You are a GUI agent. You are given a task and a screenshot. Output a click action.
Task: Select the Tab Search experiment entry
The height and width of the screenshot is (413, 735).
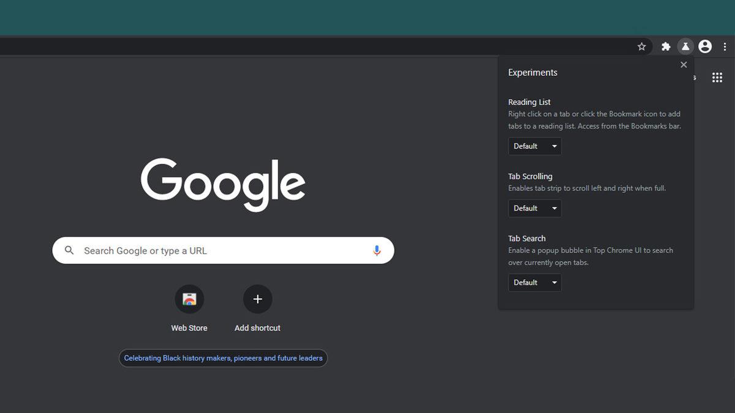[527, 238]
